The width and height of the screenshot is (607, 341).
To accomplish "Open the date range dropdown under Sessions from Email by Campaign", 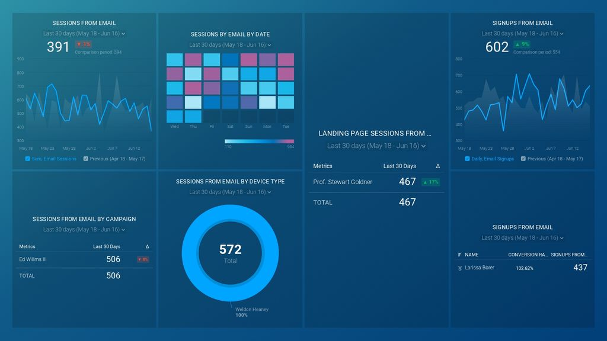I will 84,230.
